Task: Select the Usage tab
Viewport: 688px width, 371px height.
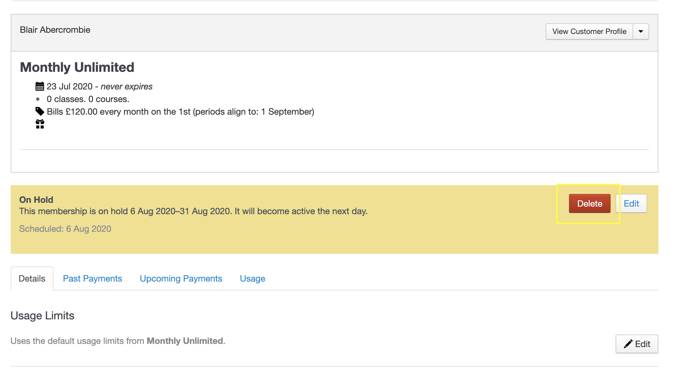Action: click(x=252, y=278)
